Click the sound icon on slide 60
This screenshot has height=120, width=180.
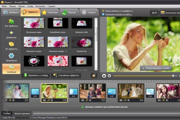pyautogui.click(x=128, y=100)
